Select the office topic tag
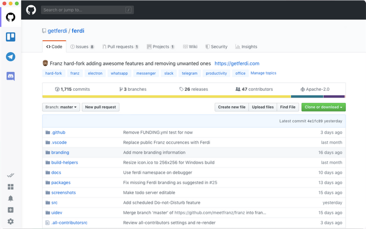The width and height of the screenshot is (366, 229). tap(240, 73)
